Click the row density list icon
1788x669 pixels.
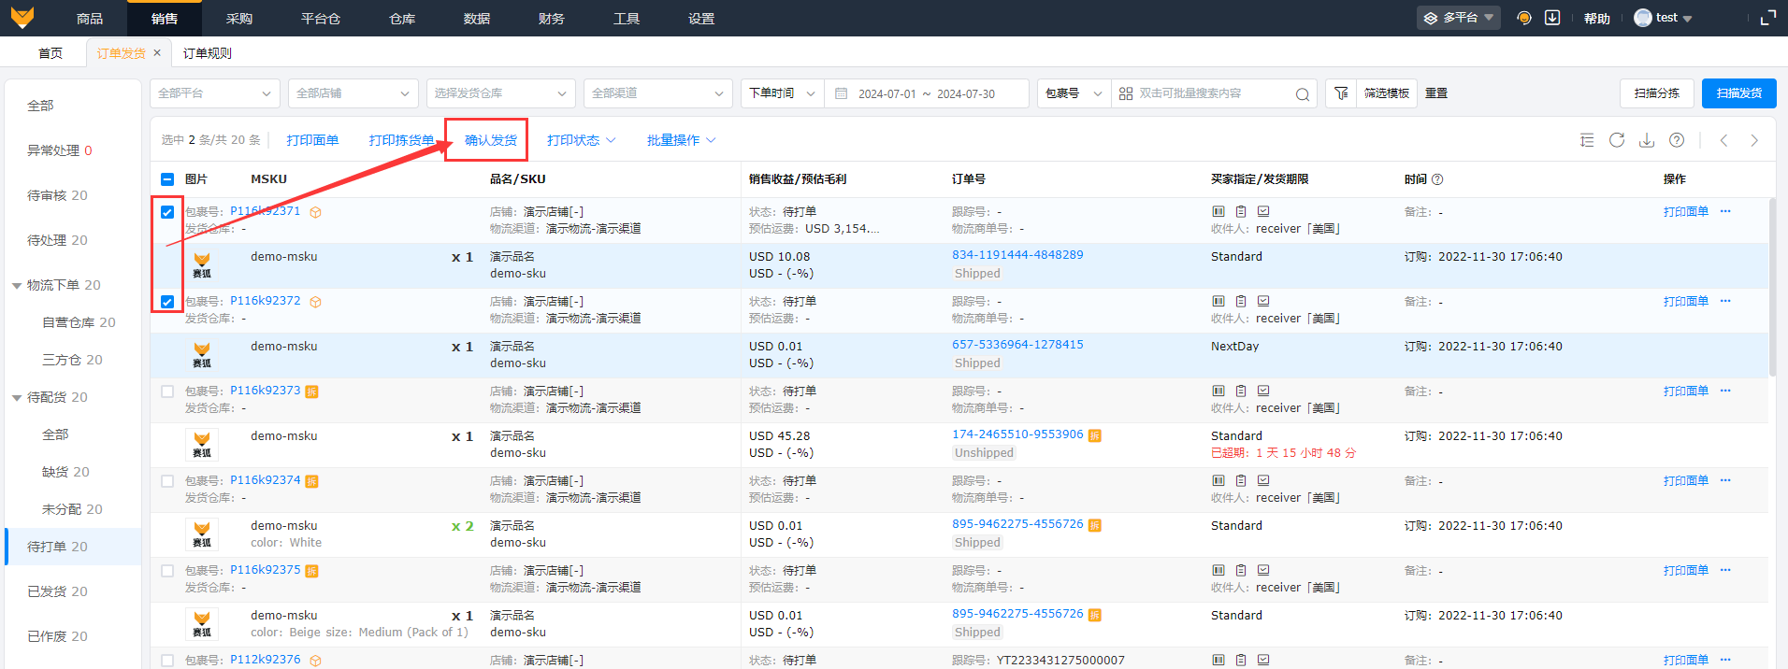1587,140
